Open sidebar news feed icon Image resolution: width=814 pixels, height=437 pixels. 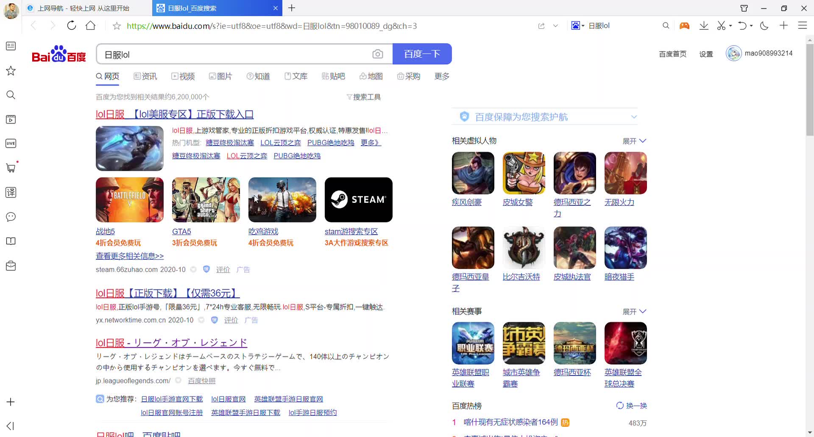tap(11, 46)
